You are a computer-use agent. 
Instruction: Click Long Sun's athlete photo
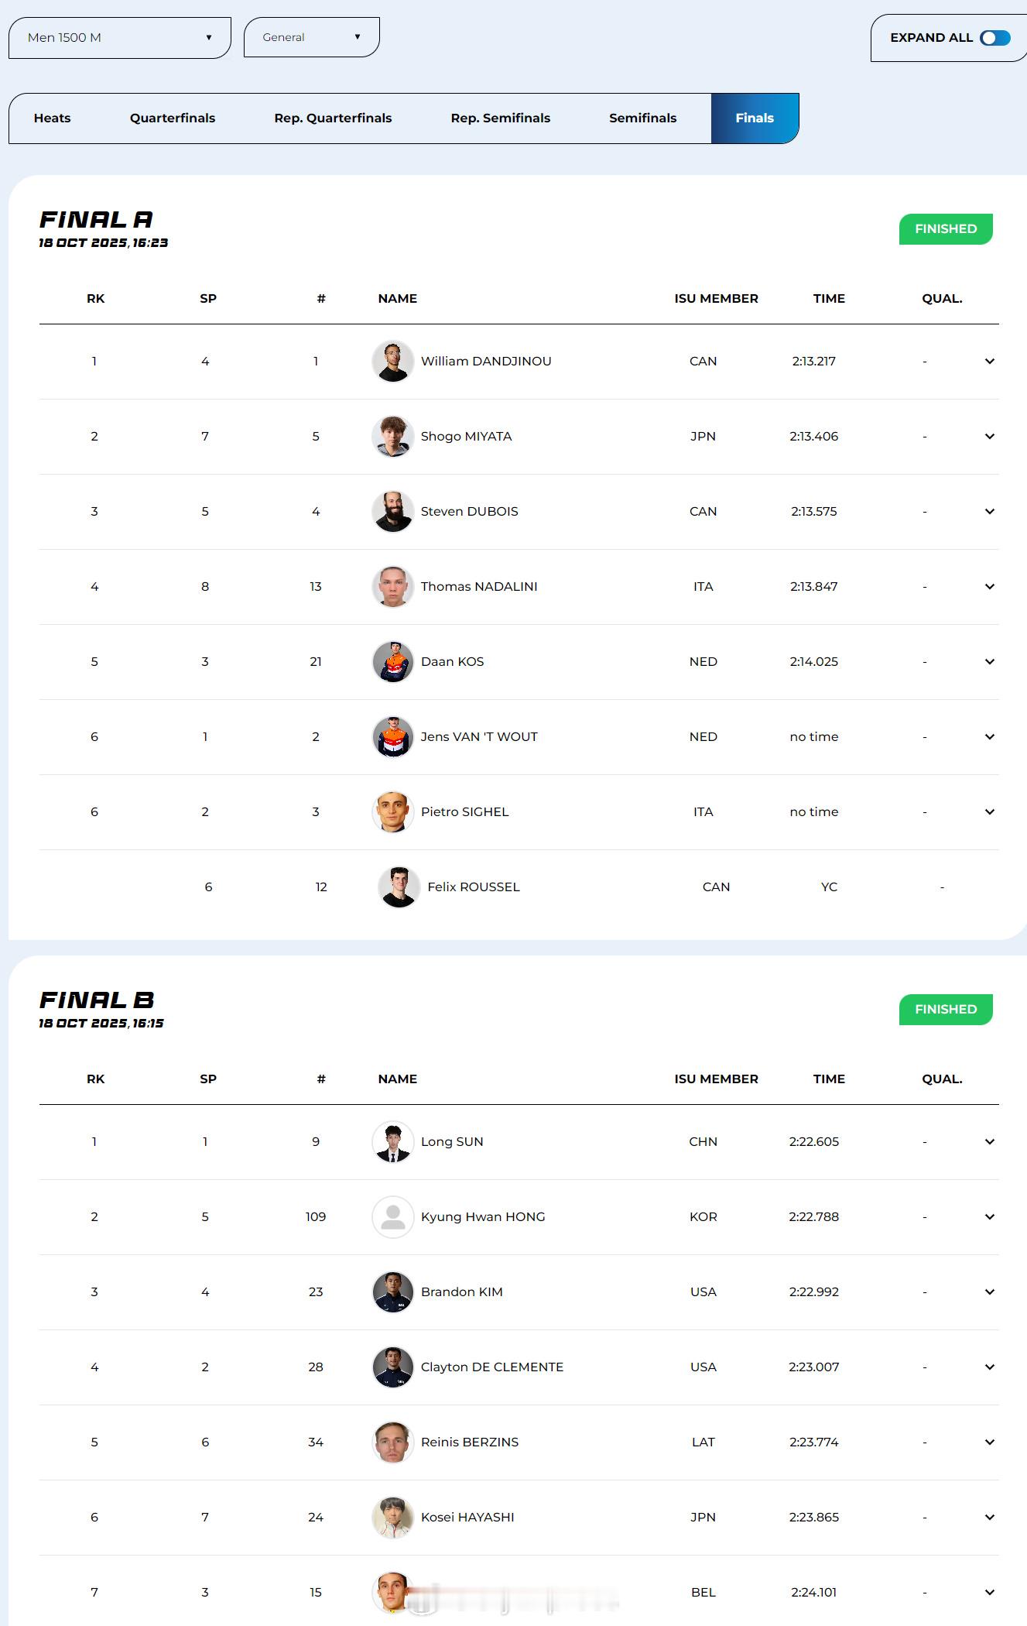pos(392,1142)
